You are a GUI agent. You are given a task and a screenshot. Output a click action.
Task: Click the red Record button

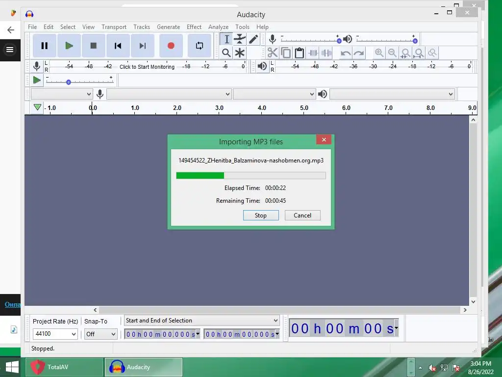pos(171,46)
